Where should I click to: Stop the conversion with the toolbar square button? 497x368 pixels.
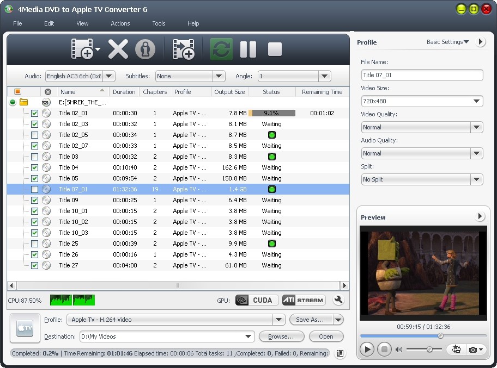pyautogui.click(x=275, y=49)
